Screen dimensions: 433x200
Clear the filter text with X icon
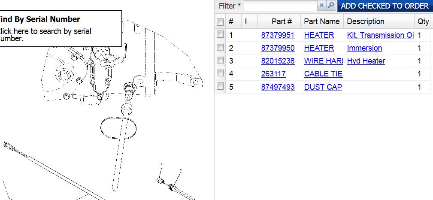(x=322, y=6)
